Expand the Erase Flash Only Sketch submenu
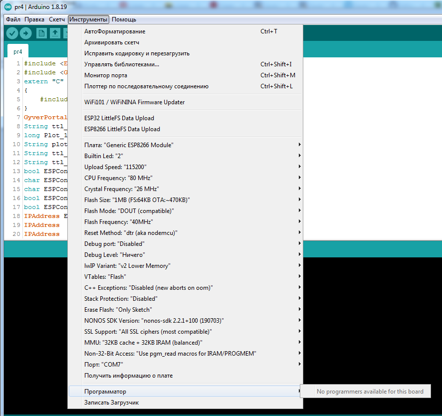The image size is (442, 416). 185,310
